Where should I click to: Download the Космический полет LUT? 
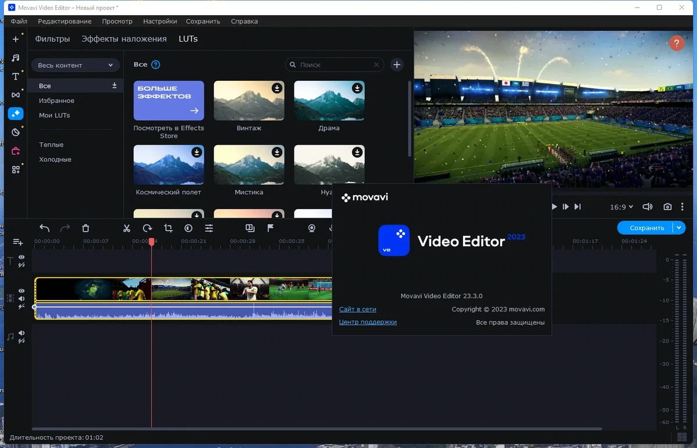[x=197, y=152]
